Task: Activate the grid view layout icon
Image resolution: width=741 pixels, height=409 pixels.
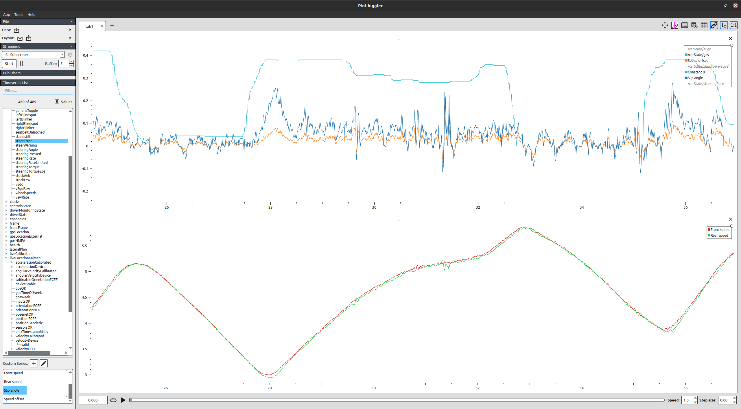Action: 704,25
